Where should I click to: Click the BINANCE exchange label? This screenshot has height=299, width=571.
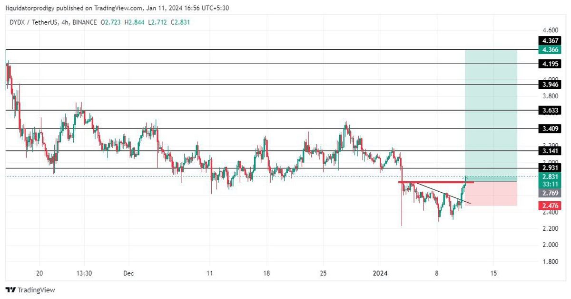click(x=84, y=22)
